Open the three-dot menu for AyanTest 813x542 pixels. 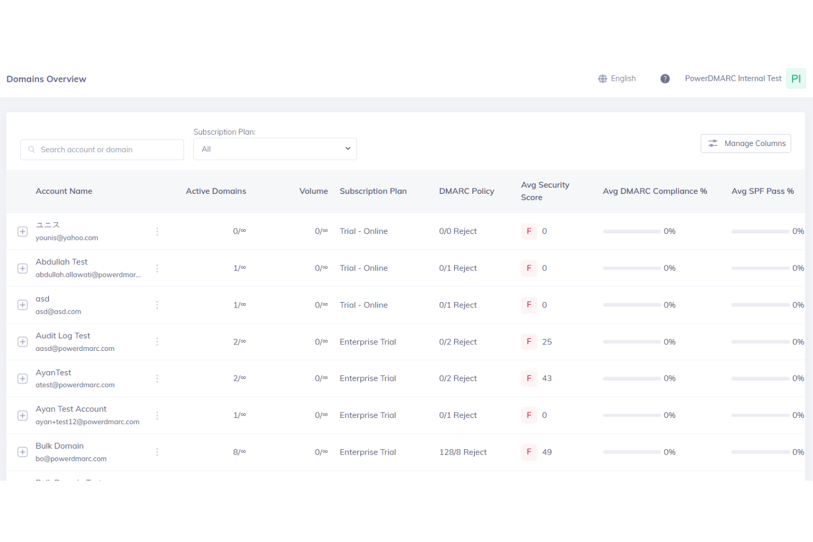(x=157, y=378)
